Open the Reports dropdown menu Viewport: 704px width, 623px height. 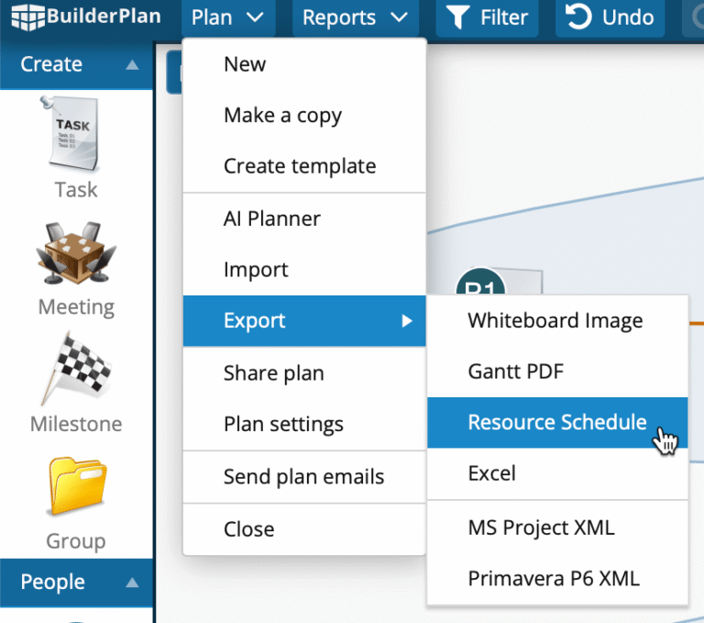[x=355, y=17]
